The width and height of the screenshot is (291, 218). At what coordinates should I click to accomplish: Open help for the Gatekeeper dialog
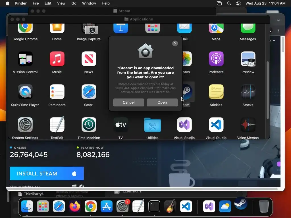point(175,43)
